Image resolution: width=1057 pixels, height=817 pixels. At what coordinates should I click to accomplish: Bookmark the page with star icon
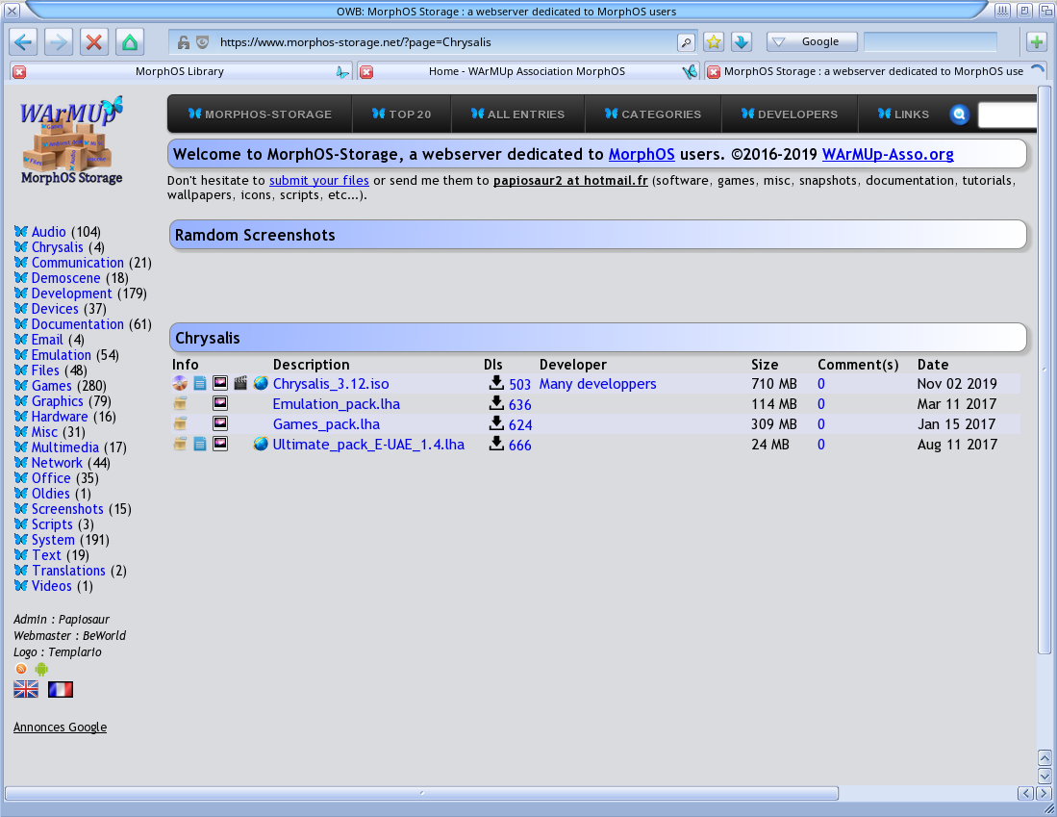point(714,41)
